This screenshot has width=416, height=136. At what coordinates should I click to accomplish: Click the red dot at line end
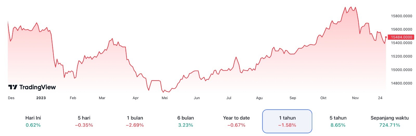(386, 37)
